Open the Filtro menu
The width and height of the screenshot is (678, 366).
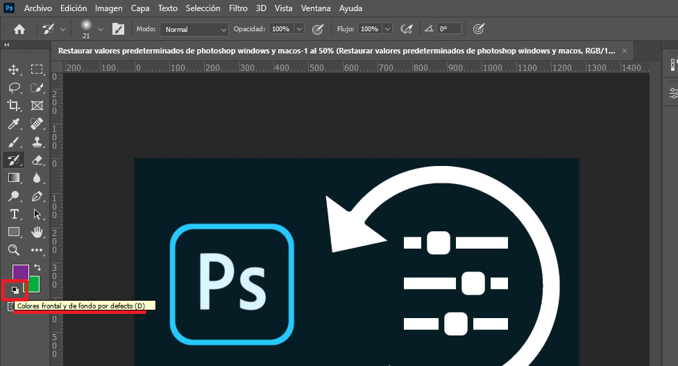[x=238, y=8]
